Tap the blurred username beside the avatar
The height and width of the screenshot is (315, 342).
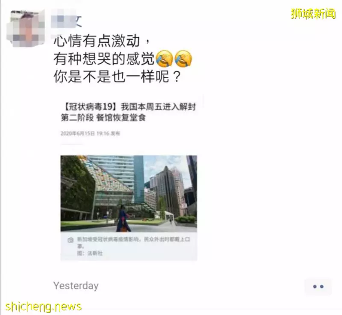coord(67,21)
